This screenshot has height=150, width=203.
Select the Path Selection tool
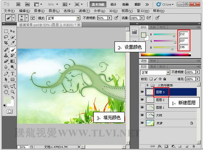pos(6,79)
